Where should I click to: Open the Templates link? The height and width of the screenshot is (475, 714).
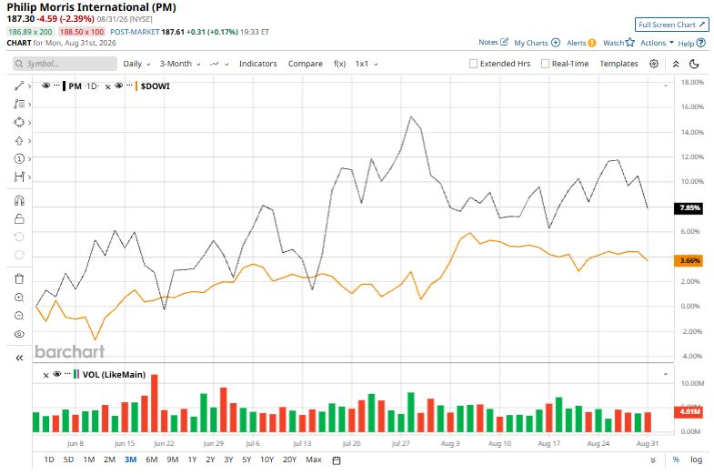pos(618,64)
